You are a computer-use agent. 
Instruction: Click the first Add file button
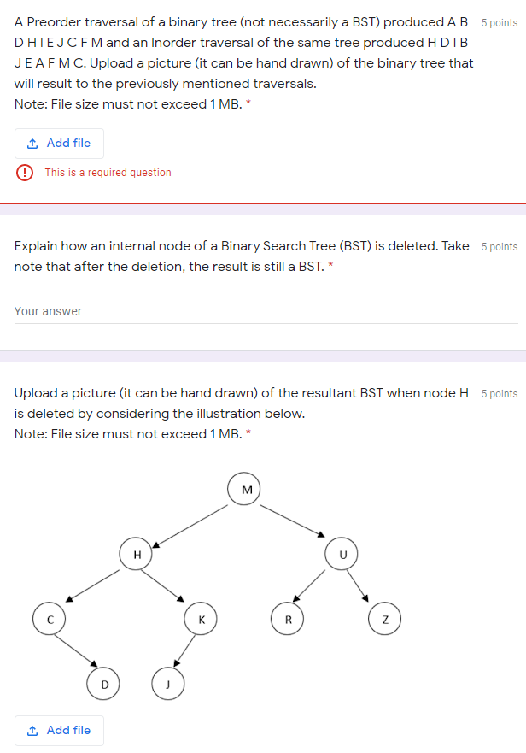coord(59,143)
